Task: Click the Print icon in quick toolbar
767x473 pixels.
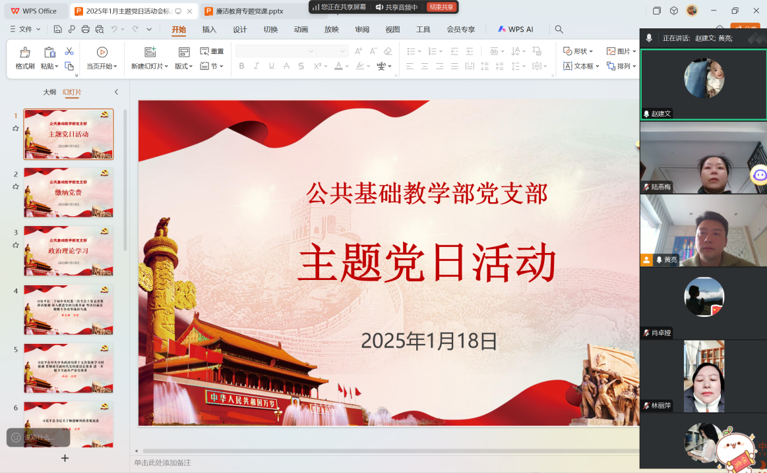Action: [86, 30]
